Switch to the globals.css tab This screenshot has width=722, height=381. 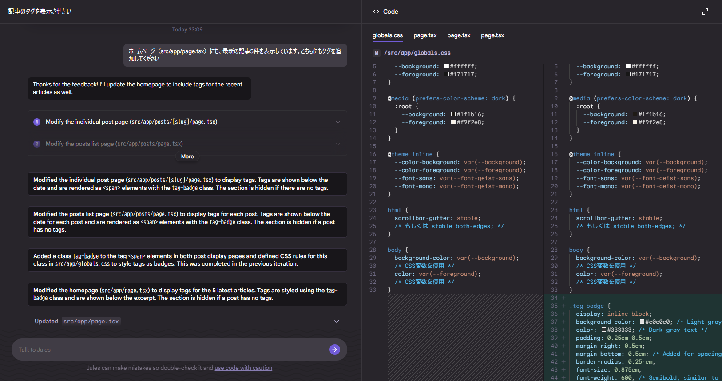point(388,35)
